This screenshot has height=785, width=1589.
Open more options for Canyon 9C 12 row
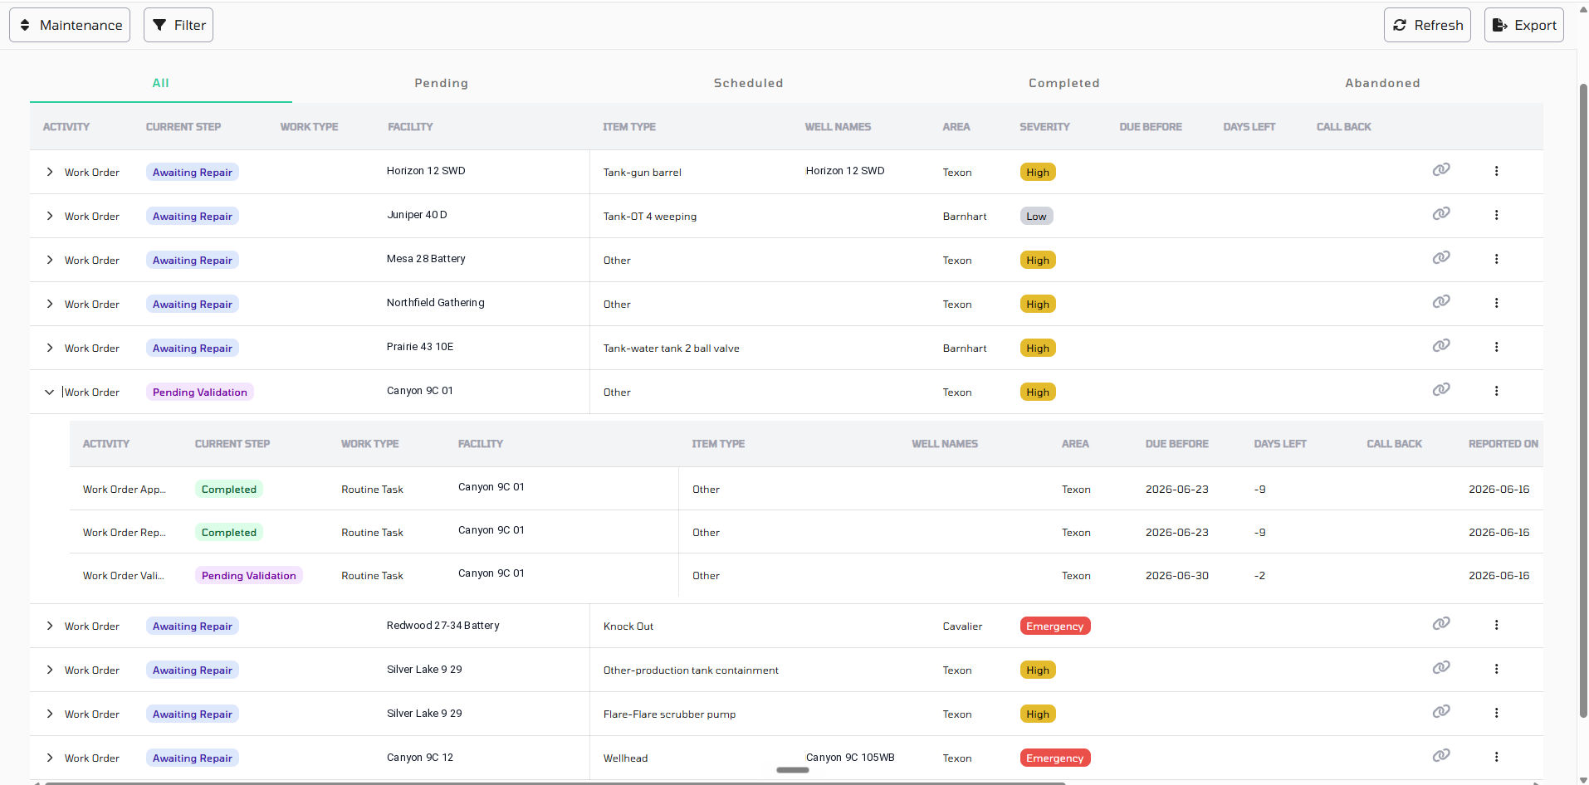(1497, 757)
